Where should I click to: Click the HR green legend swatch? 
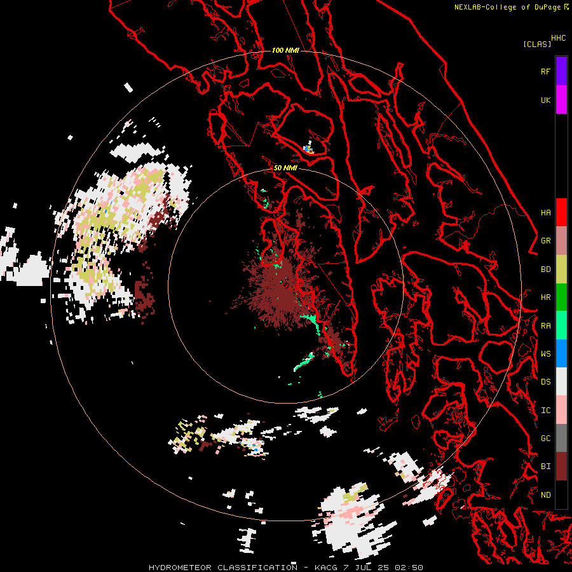[561, 297]
